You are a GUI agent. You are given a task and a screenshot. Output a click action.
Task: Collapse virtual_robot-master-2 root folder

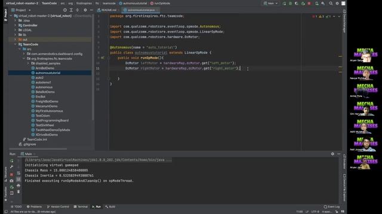[11, 16]
